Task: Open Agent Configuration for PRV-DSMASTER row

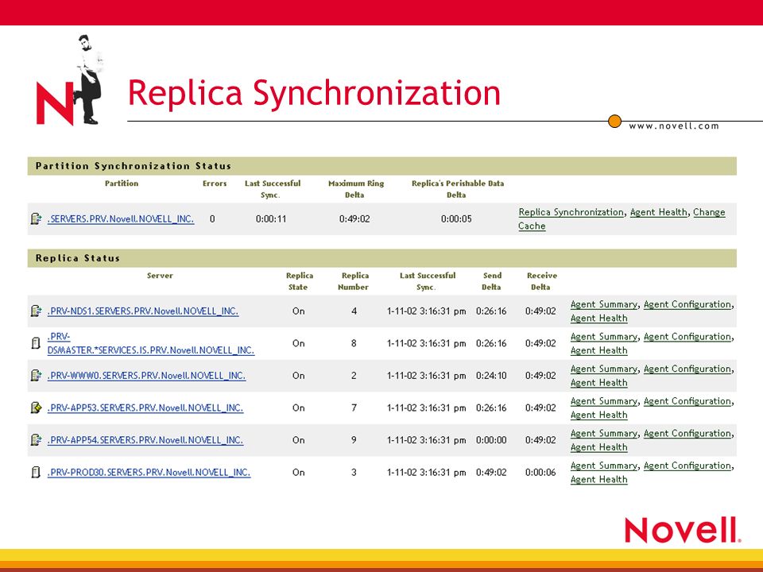Action: click(x=687, y=337)
